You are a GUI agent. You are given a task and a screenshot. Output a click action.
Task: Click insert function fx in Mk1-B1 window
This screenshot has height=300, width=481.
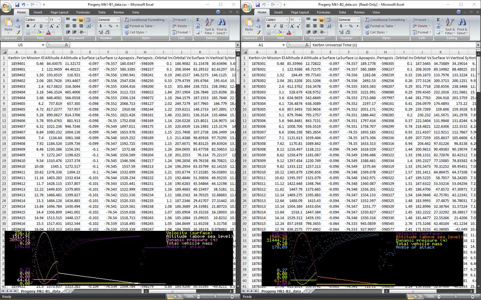pyautogui.click(x=67, y=45)
